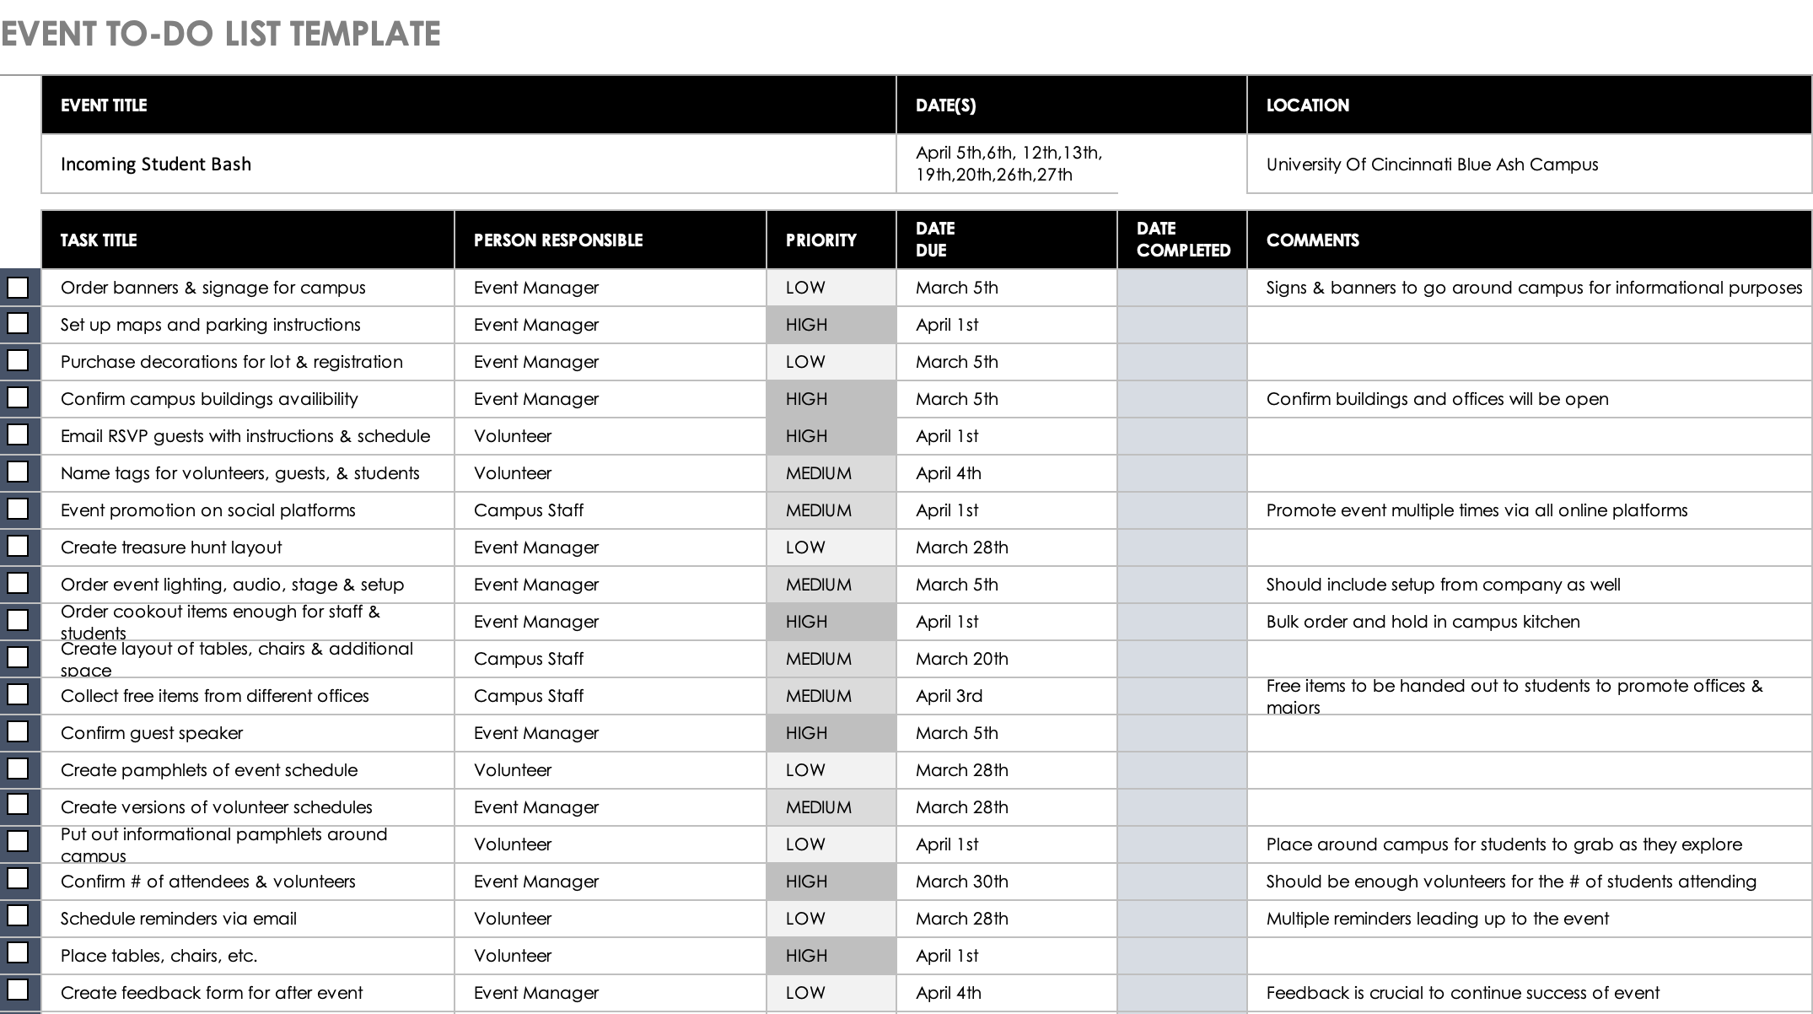The width and height of the screenshot is (1813, 1014).
Task: Click the comment Bulk order and hold in campus kitchen
Action: click(x=1423, y=622)
